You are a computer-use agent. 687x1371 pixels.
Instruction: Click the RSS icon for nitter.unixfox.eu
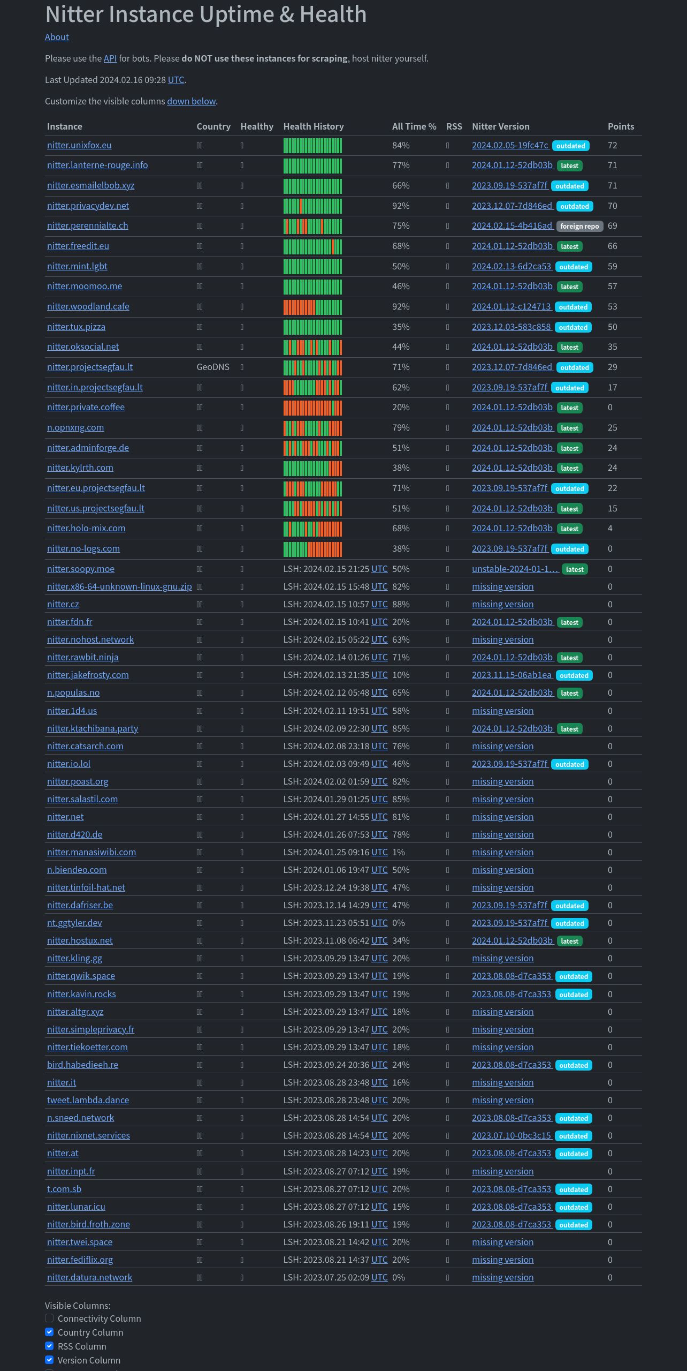pyautogui.click(x=448, y=146)
